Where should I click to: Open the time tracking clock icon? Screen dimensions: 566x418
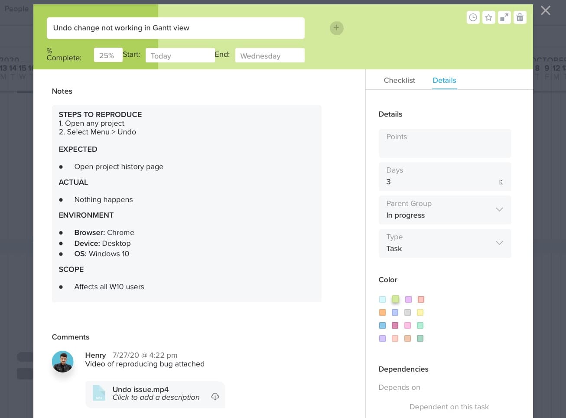pyautogui.click(x=473, y=17)
